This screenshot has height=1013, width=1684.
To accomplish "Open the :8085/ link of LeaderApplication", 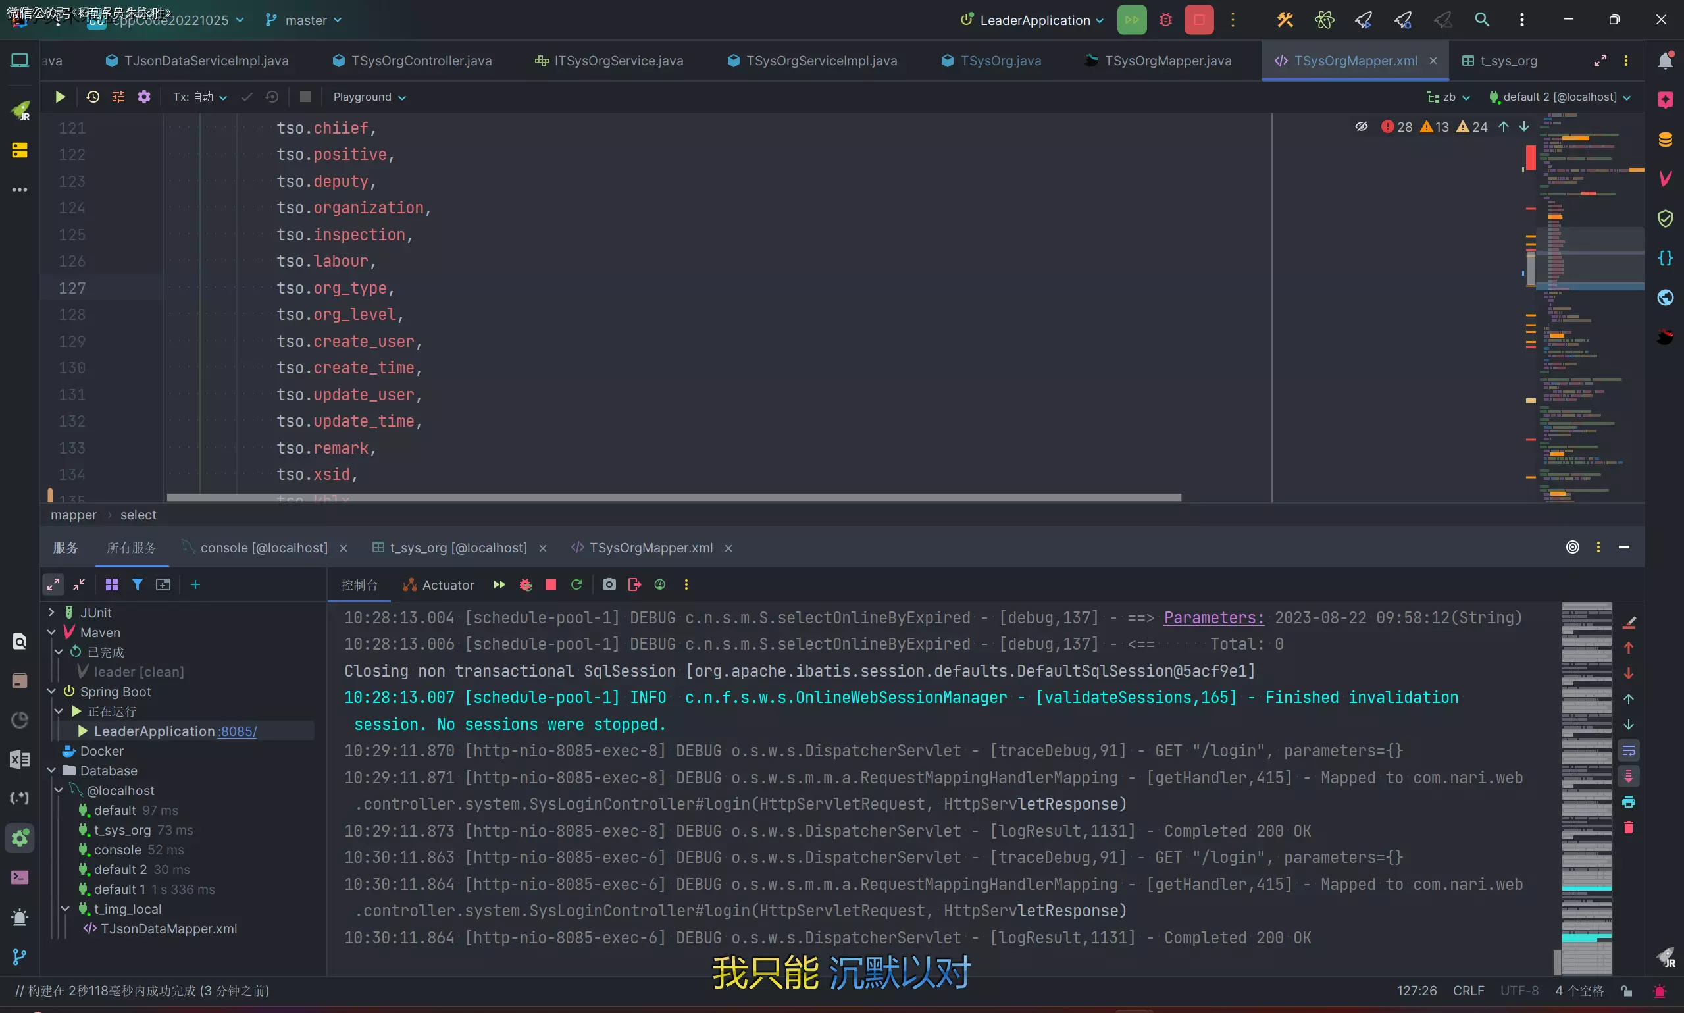I will [238, 731].
